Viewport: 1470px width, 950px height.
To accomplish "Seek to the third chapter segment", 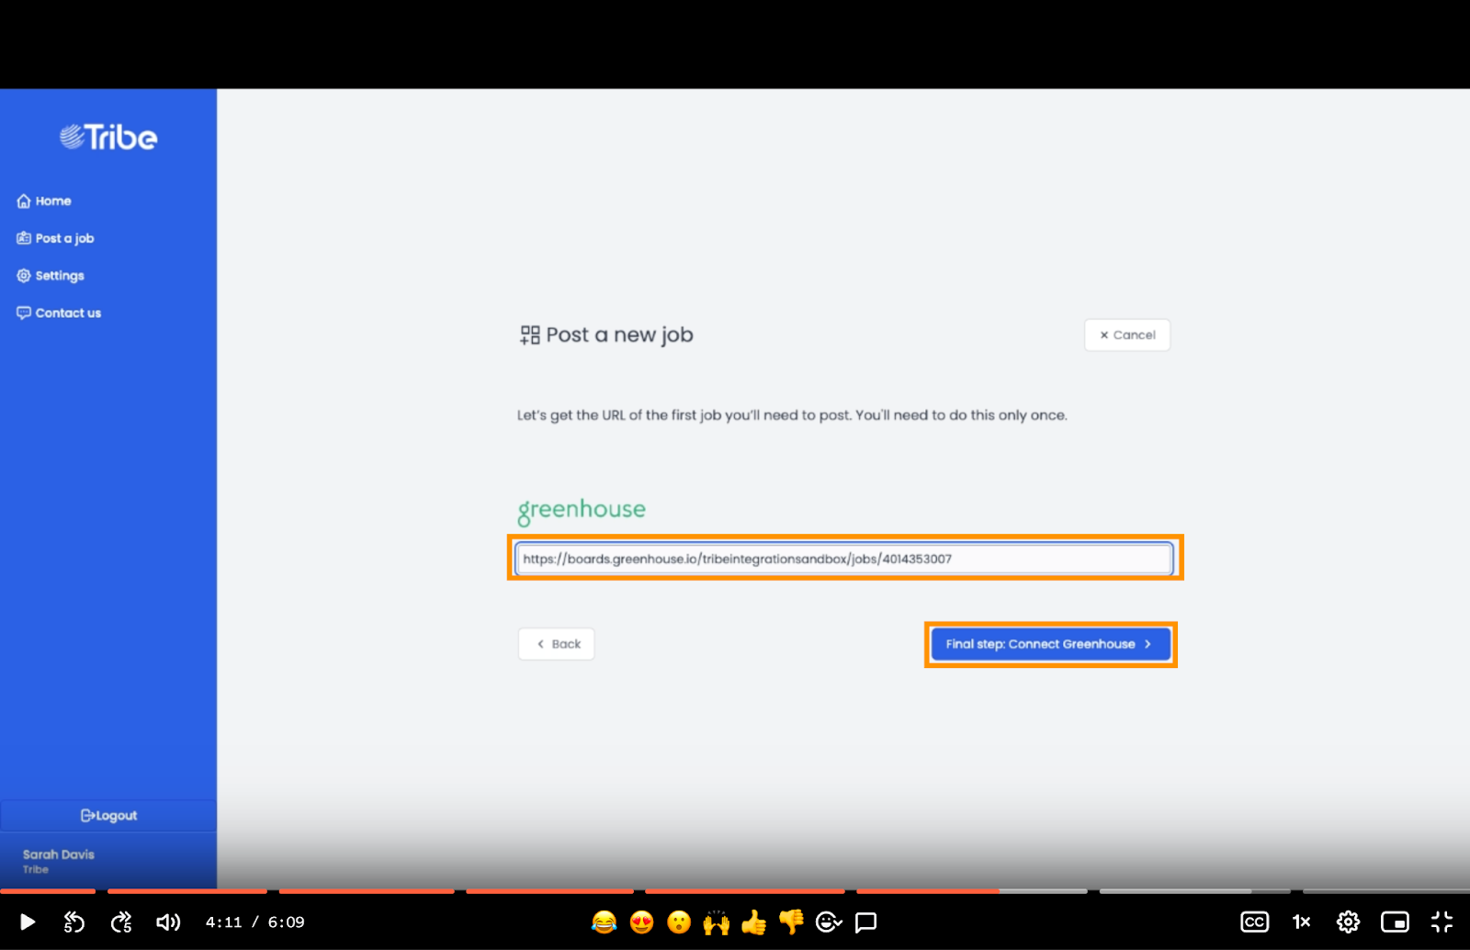I will click(367, 890).
